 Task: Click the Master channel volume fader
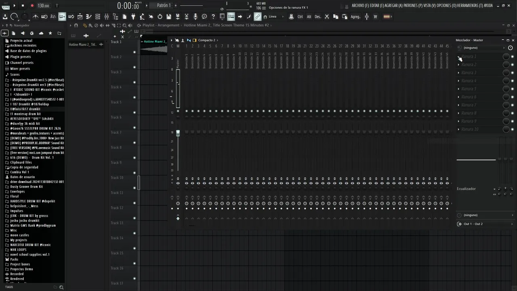coord(178,133)
